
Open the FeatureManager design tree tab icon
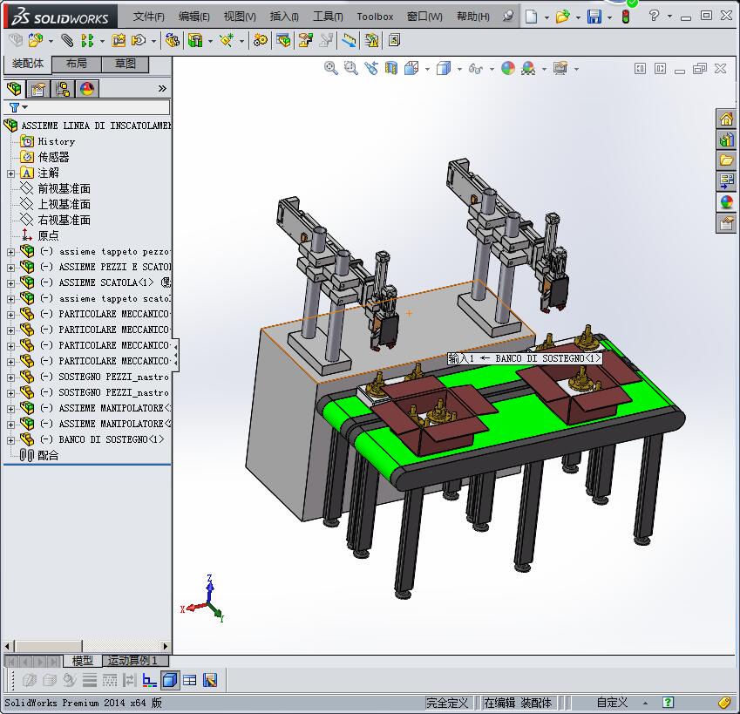tap(14, 89)
